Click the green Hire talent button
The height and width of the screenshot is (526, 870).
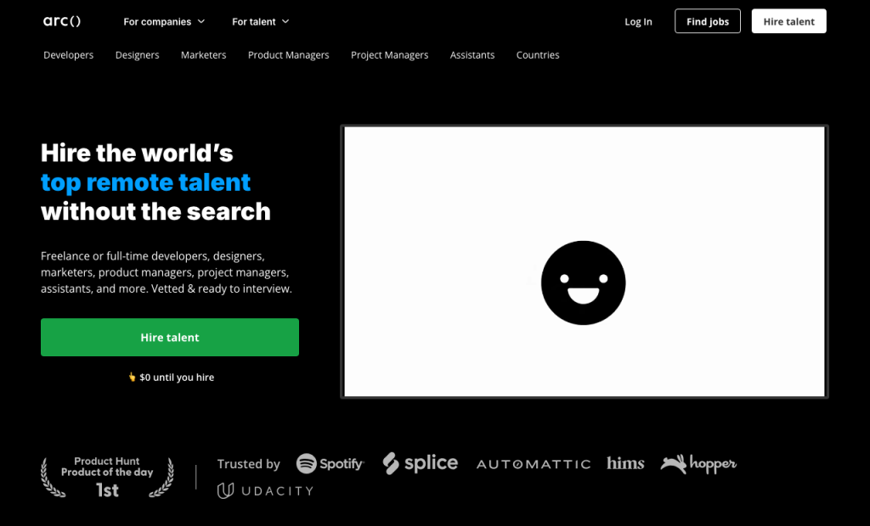click(170, 337)
